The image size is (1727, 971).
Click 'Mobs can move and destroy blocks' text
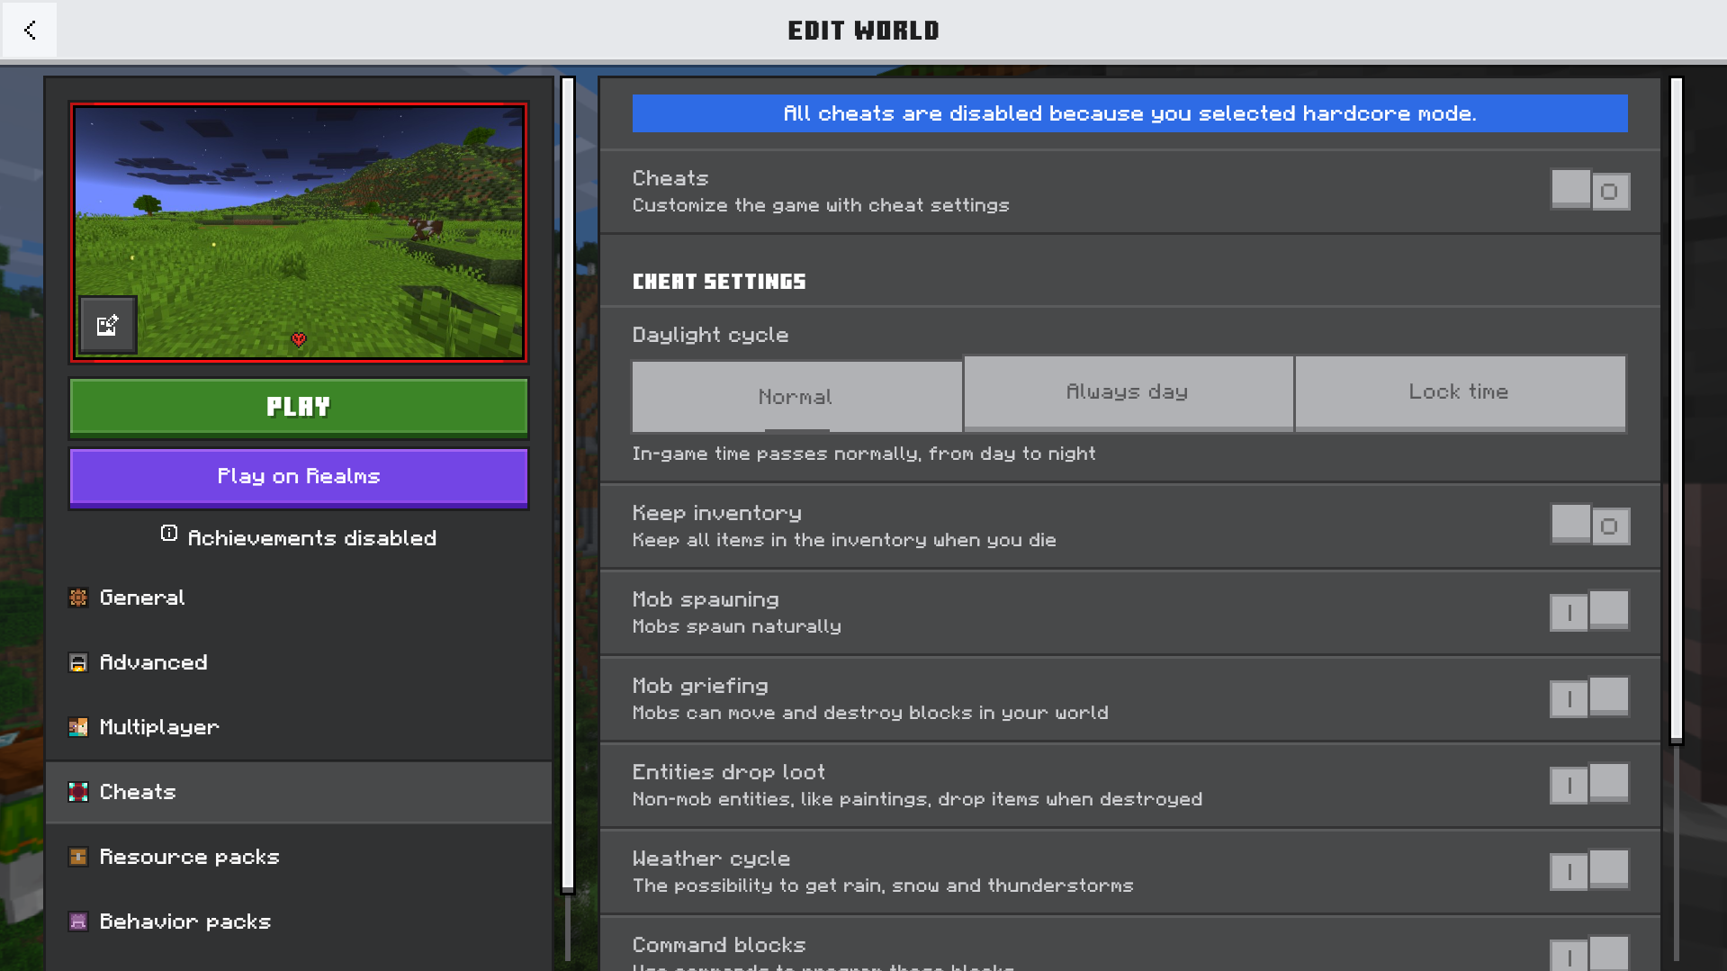[870, 713]
